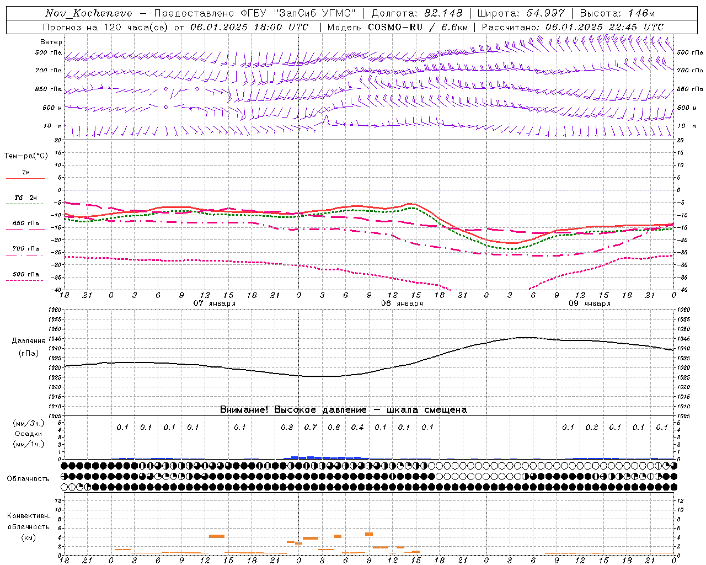Screen dimensions: 706x565
Task: Click the '08 января' date label
Action: [402, 303]
